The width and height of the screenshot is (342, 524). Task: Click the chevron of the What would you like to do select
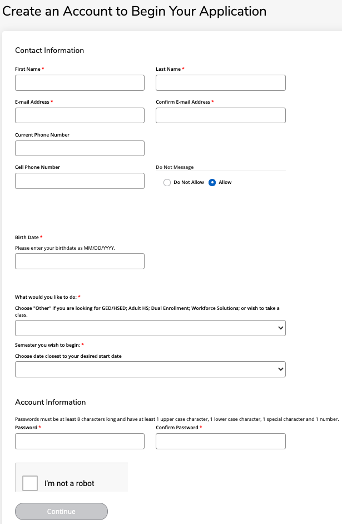tap(281, 328)
